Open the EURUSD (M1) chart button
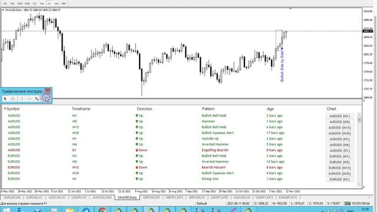 tap(339, 157)
